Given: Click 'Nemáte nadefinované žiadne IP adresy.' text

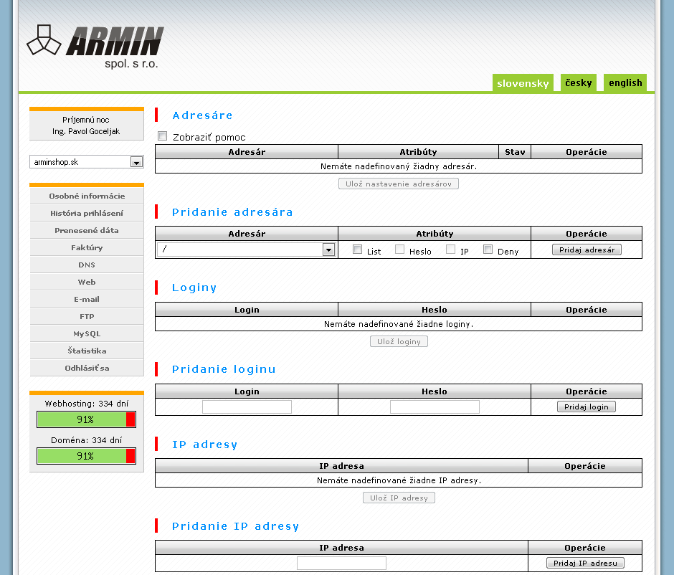Looking at the screenshot, I should click(x=399, y=480).
